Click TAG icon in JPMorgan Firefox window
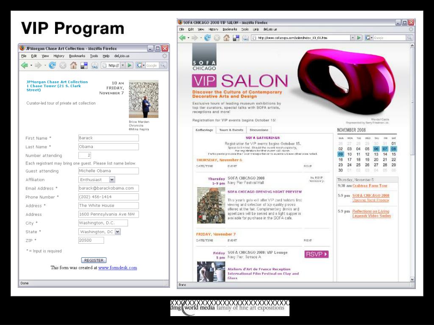The width and height of the screenshot is (434, 325). pos(95,66)
